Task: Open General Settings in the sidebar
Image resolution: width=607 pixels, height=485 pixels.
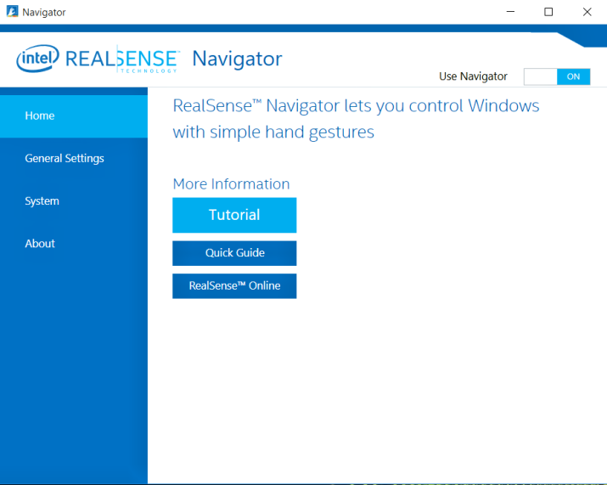Action: pyautogui.click(x=74, y=158)
